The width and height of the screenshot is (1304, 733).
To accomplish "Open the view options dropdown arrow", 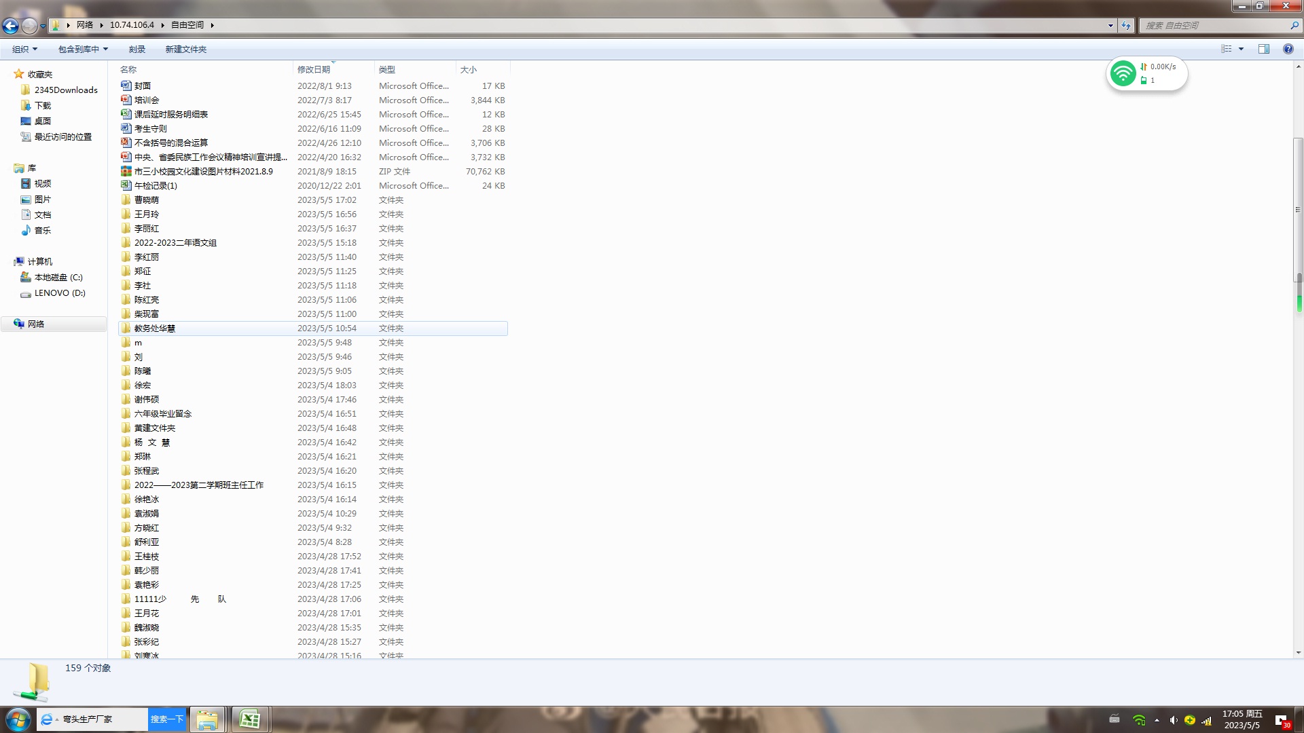I will (x=1241, y=49).
